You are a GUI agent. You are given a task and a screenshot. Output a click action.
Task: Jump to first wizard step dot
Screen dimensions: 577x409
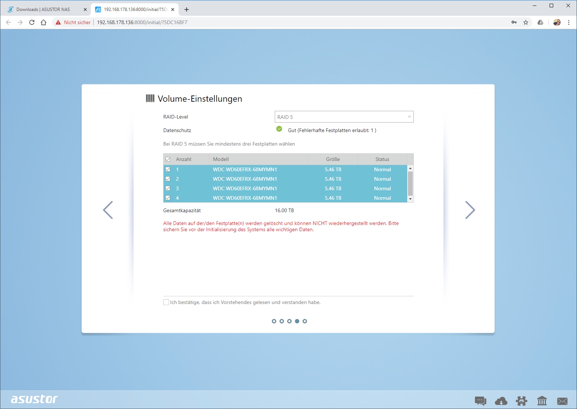click(274, 321)
